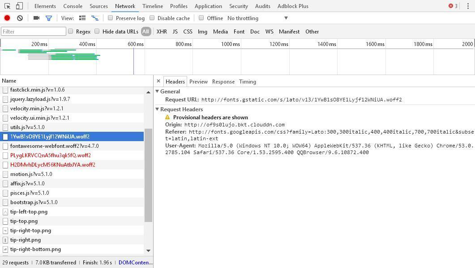
Task: Toggle the filter funnel icon
Action: click(x=48, y=18)
